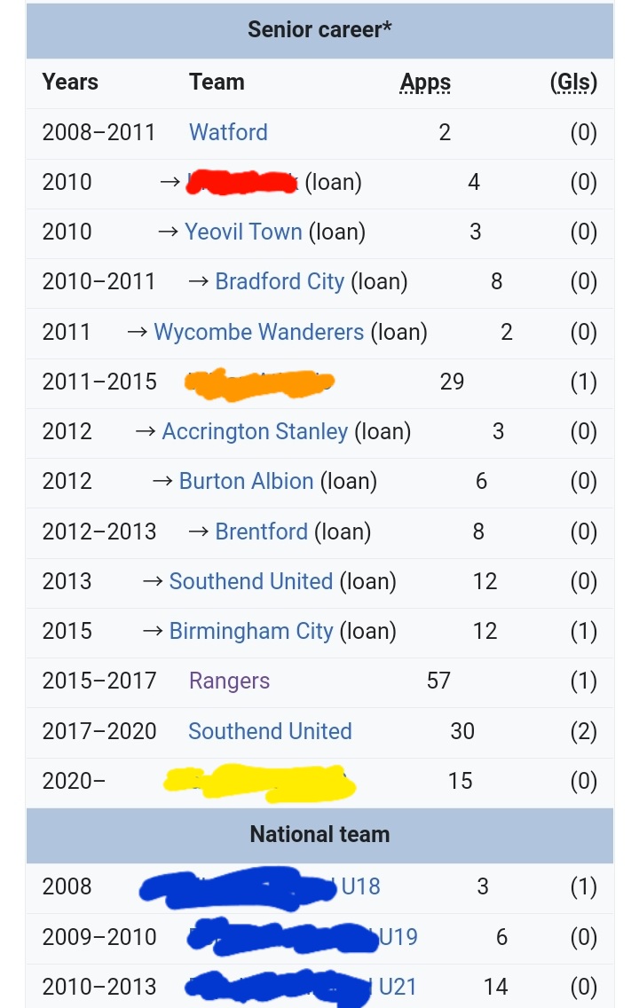Open the Brentford loan link
The height and width of the screenshot is (1008, 639).
click(261, 532)
